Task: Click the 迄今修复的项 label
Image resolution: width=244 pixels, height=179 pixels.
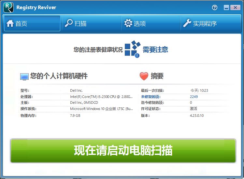Action: click(152, 103)
